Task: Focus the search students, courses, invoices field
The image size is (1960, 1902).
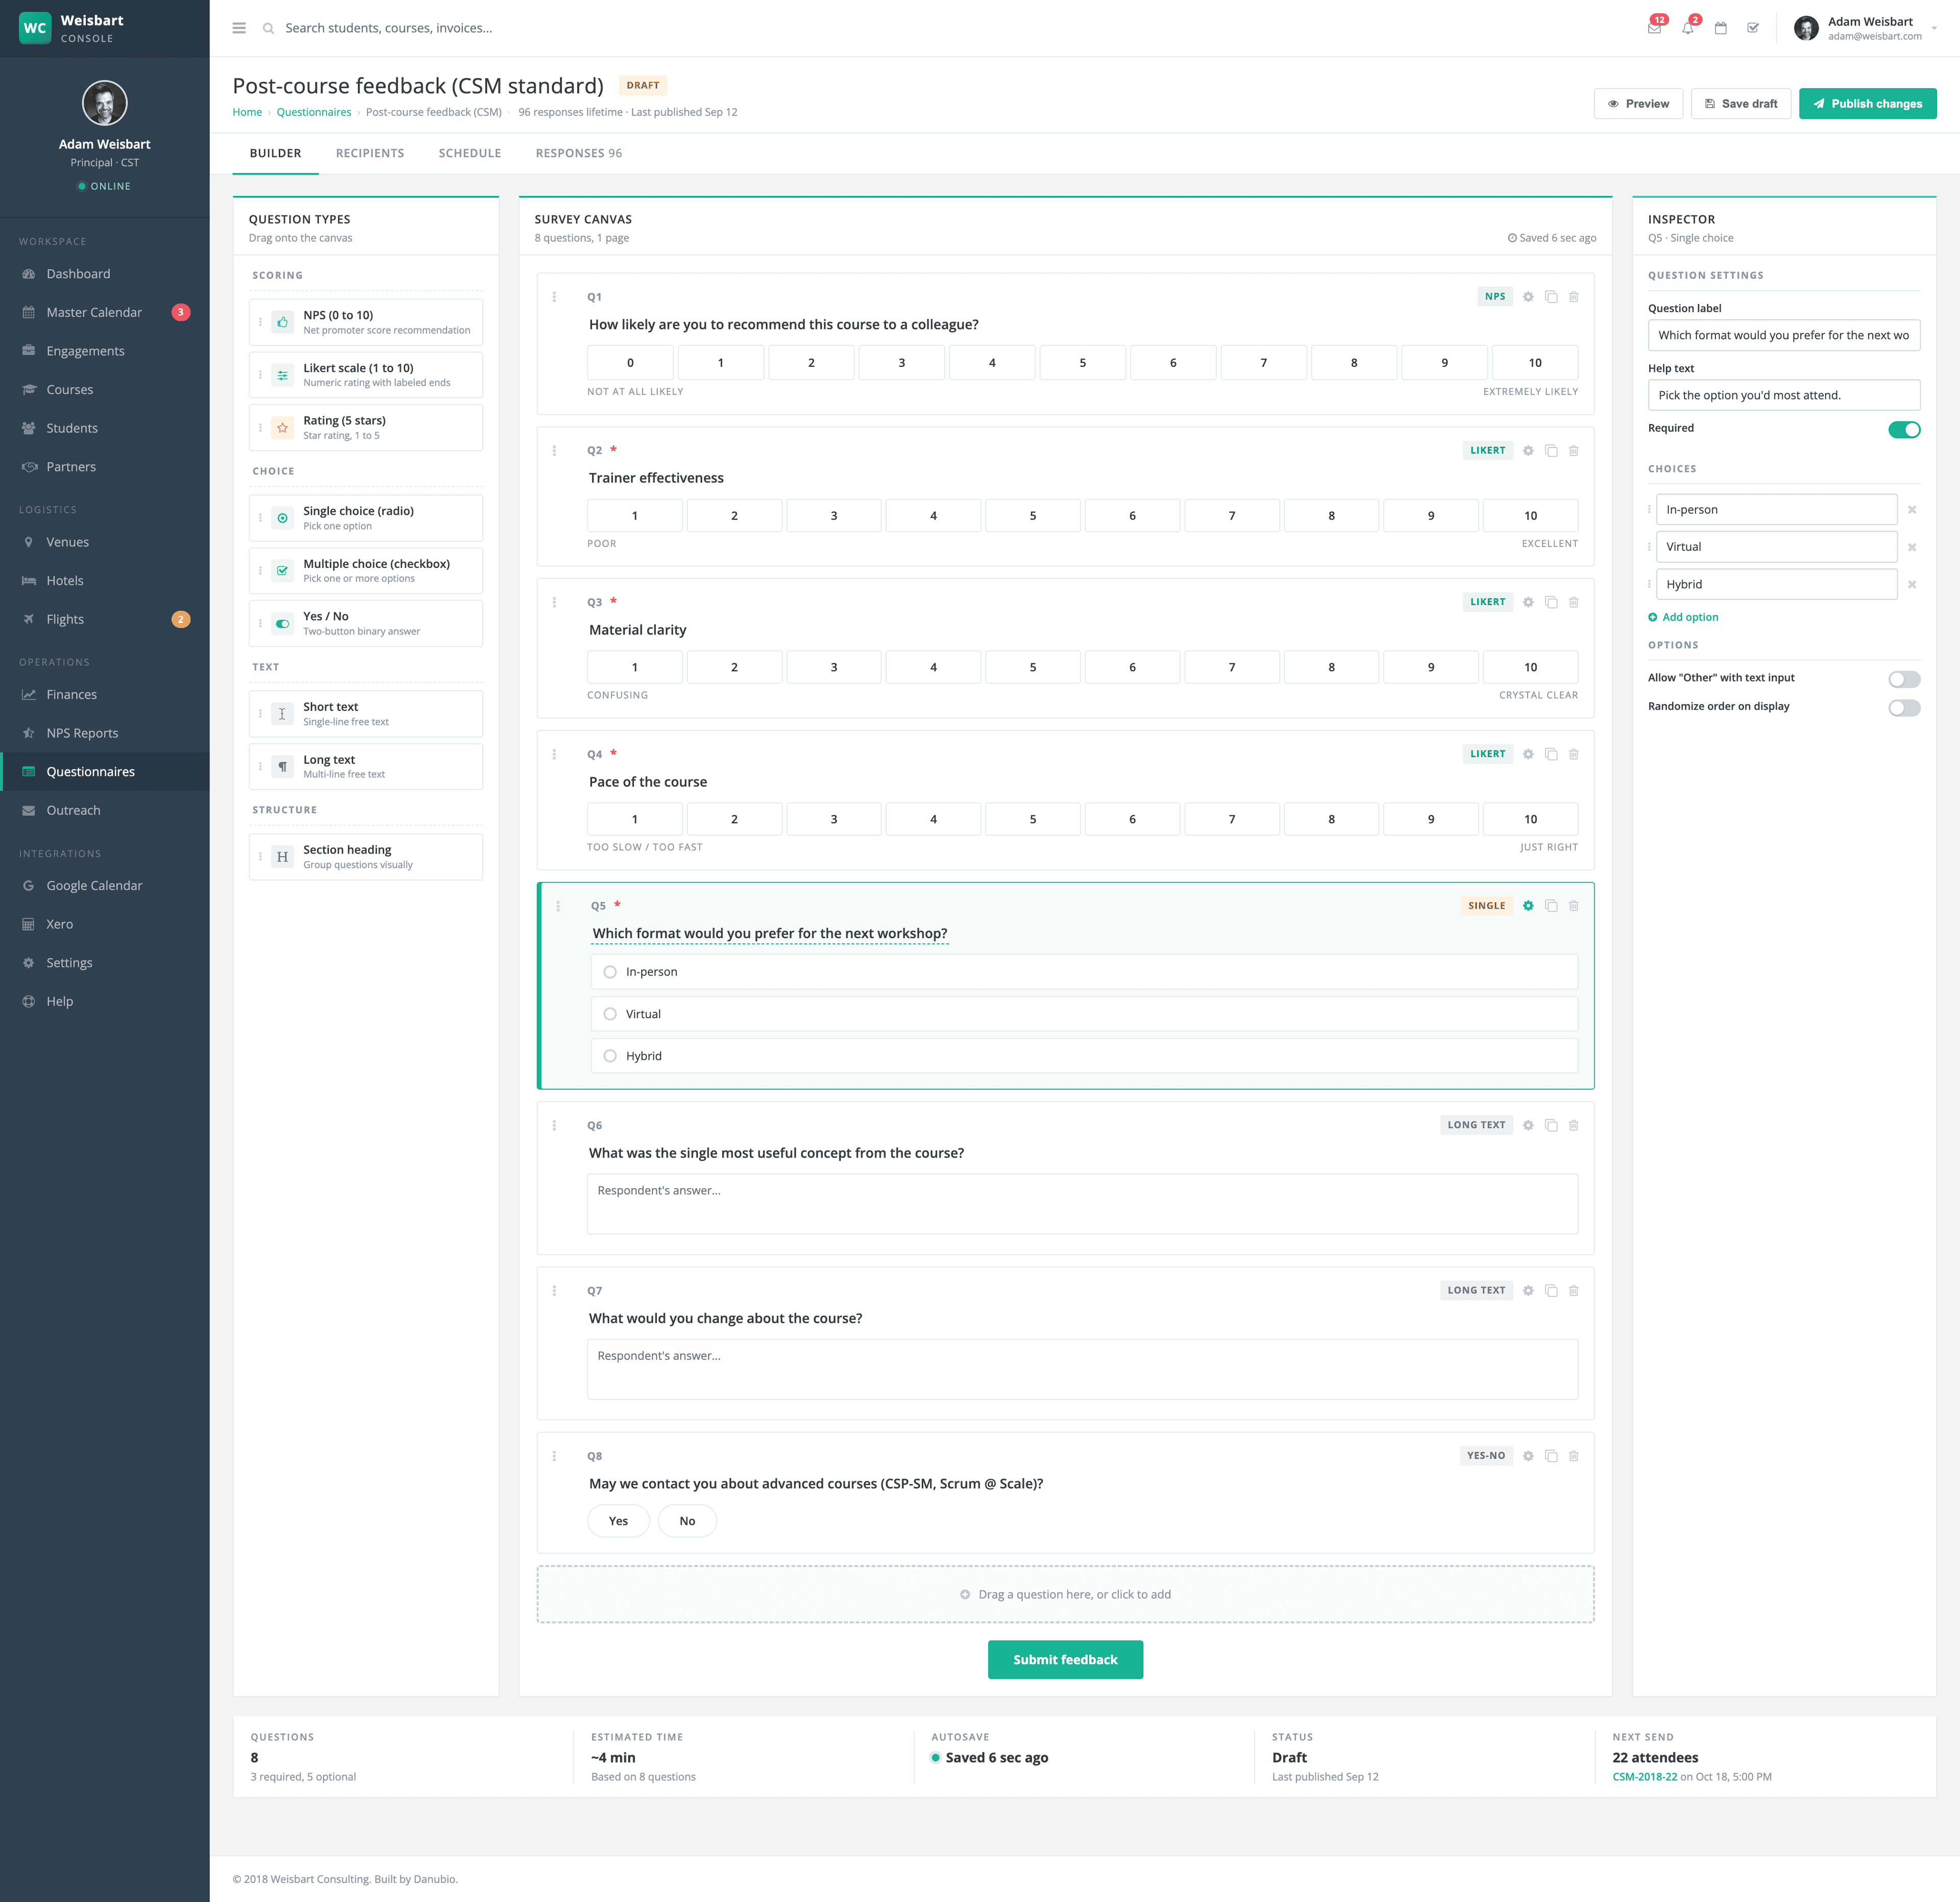Action: [x=388, y=28]
